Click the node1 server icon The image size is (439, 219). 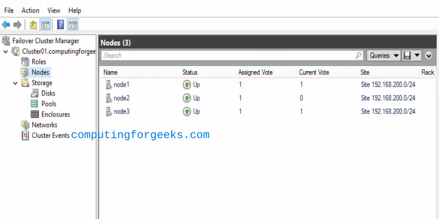coord(108,84)
